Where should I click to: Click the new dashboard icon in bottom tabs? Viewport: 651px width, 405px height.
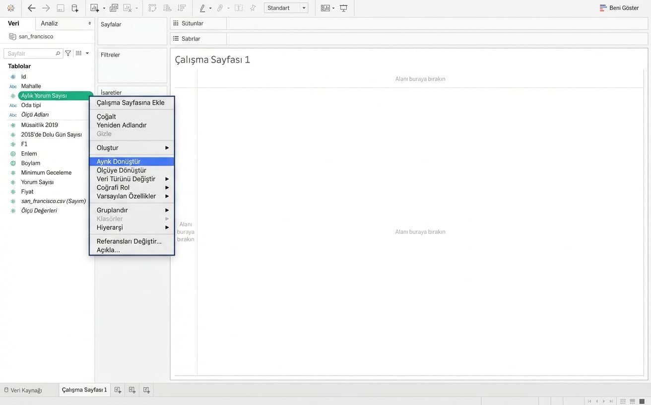tap(132, 390)
